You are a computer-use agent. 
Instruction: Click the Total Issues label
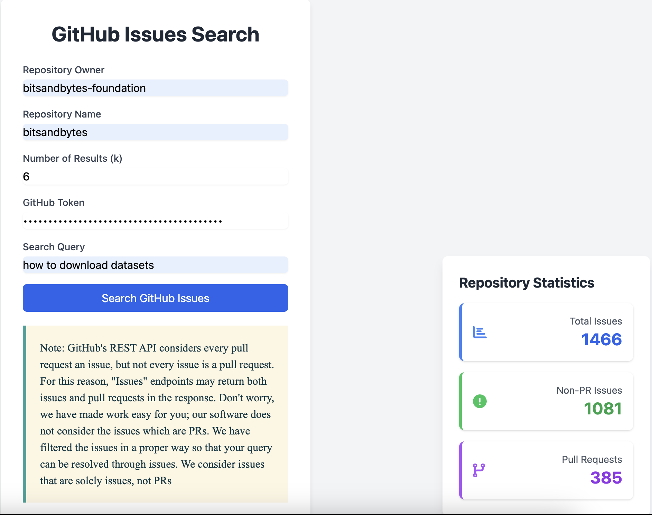tap(596, 321)
